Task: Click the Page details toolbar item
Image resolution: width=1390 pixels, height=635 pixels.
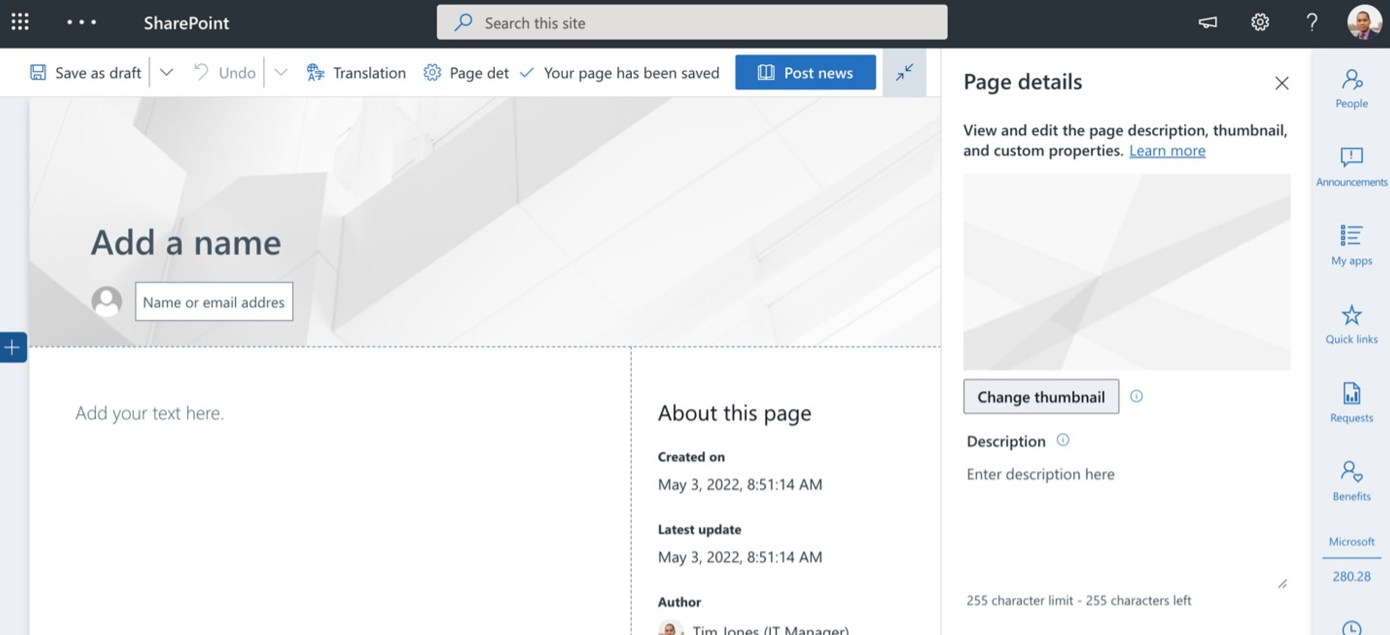Action: click(x=466, y=72)
